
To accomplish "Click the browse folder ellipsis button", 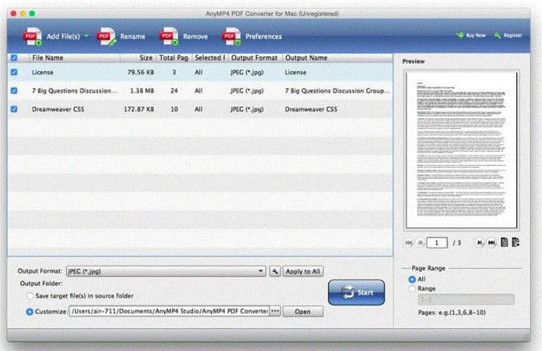I will (275, 311).
